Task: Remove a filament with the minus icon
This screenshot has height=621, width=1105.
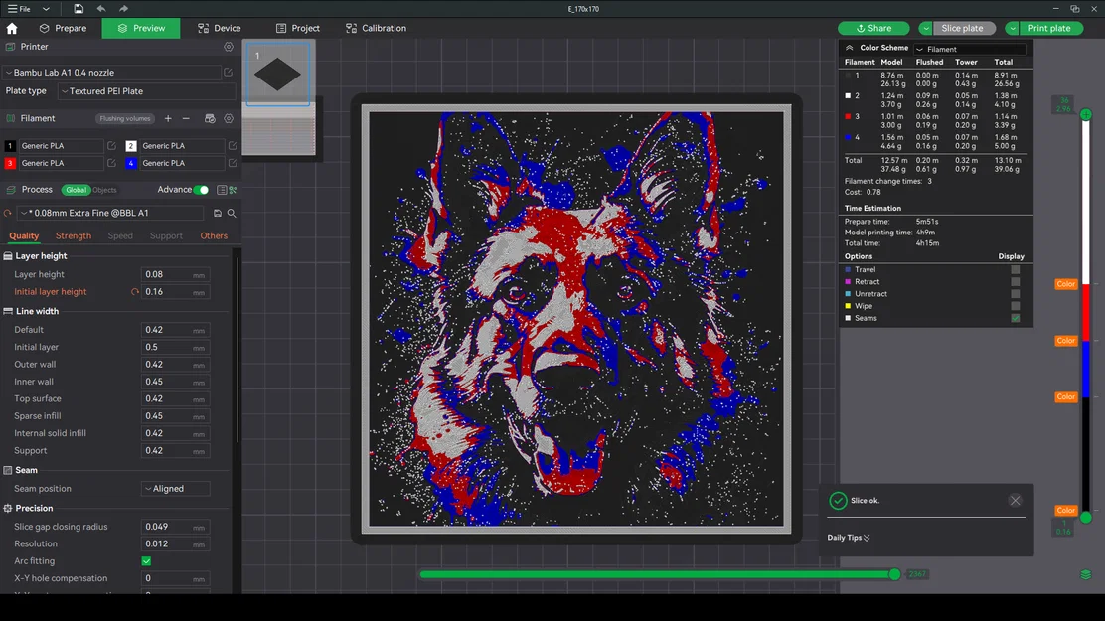Action: (x=186, y=118)
